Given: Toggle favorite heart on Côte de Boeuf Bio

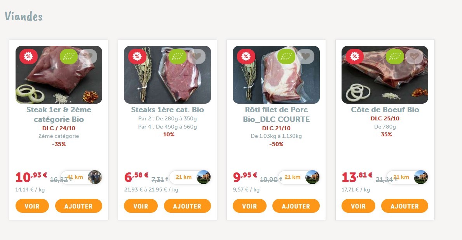Looking at the screenshot, I should pyautogui.click(x=414, y=56).
